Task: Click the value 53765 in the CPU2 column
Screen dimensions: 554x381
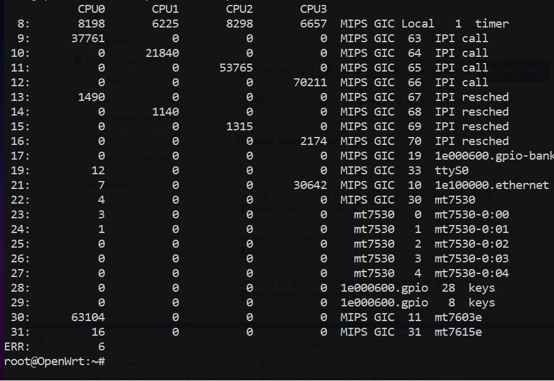Action: tap(236, 68)
